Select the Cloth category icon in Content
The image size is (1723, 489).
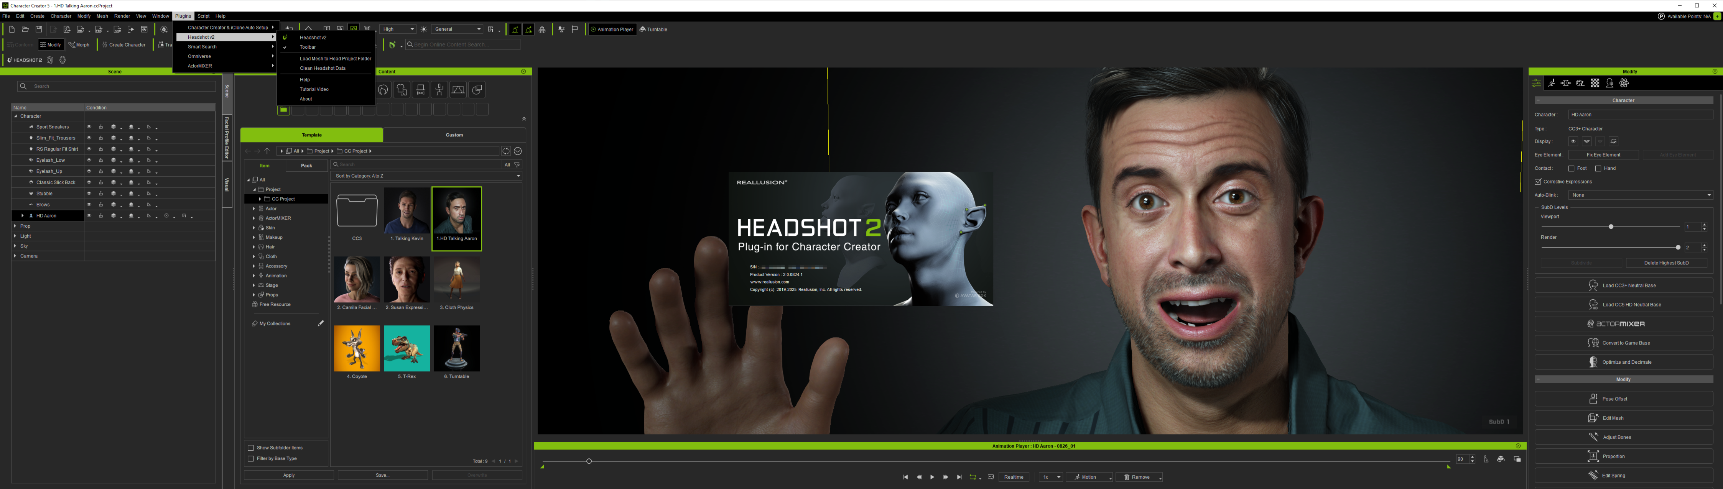[402, 90]
